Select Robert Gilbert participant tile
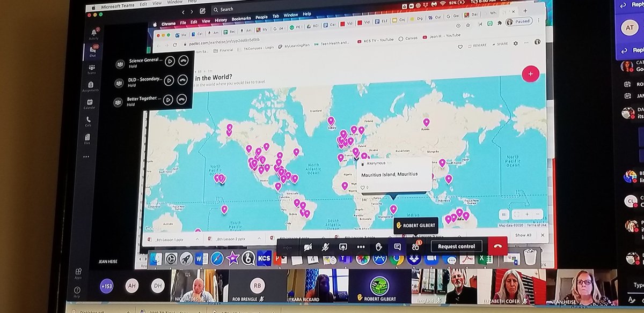This screenshot has width=644, height=313. (x=379, y=286)
